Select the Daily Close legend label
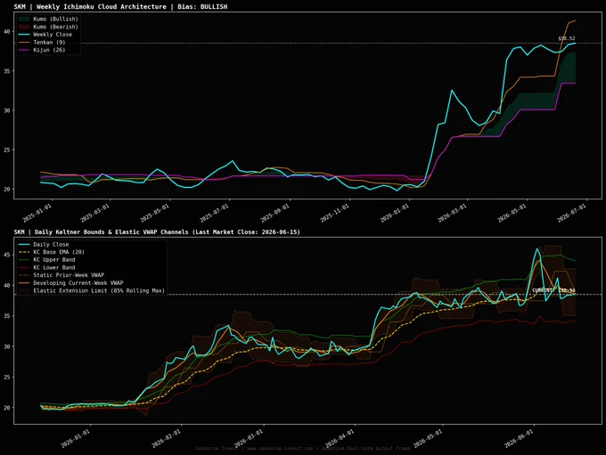 click(51, 245)
